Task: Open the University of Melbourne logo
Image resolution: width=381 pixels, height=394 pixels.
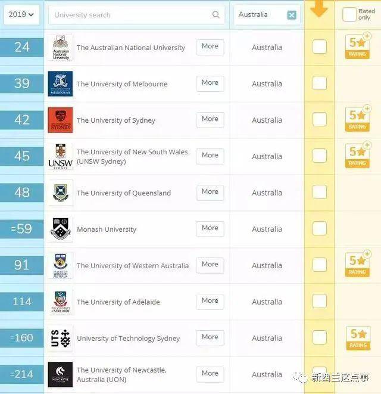Action: [60, 83]
